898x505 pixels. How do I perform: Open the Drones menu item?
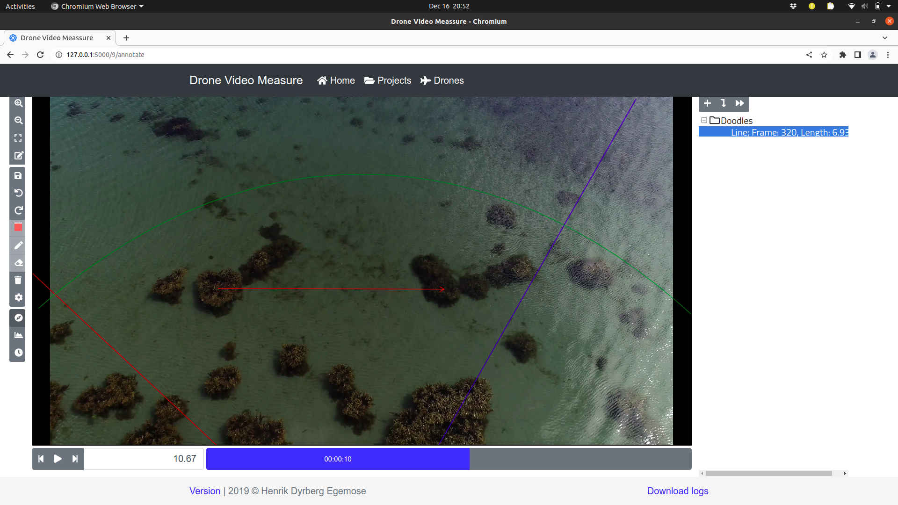pyautogui.click(x=442, y=80)
